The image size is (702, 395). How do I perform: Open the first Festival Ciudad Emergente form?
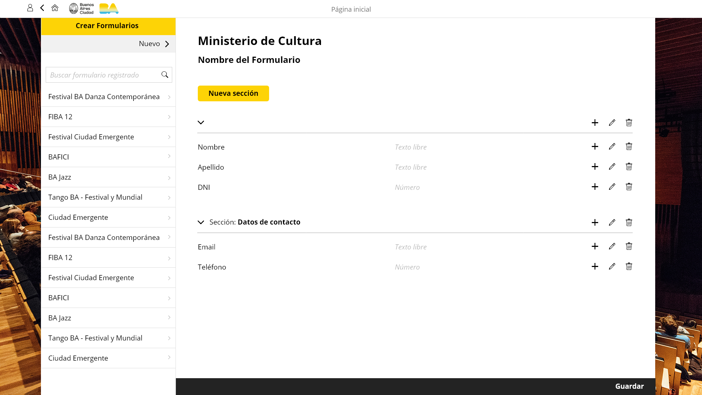click(108, 137)
